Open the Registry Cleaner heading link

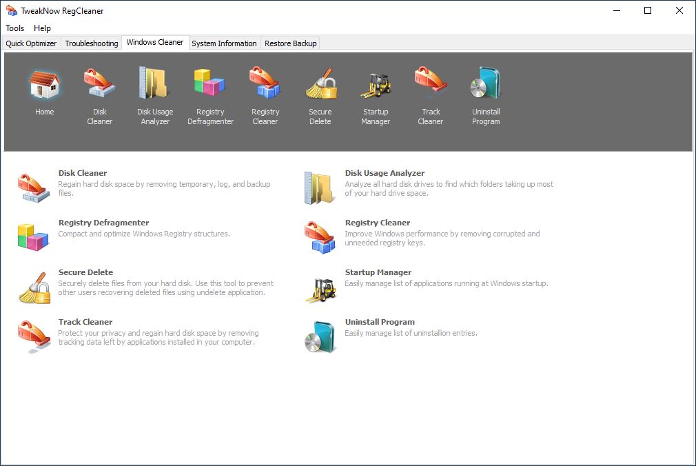(378, 223)
